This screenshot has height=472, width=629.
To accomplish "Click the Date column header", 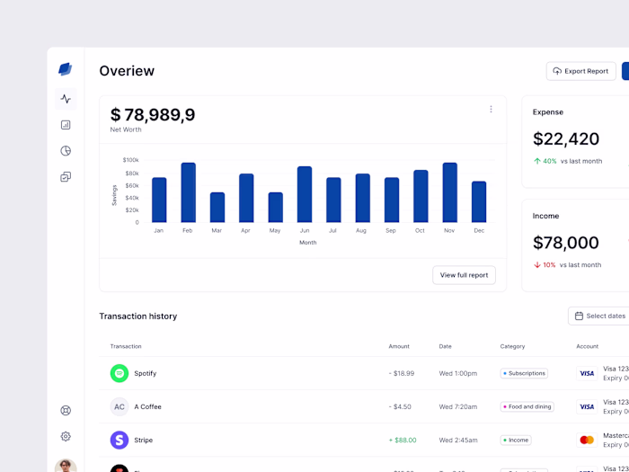I will 445,346.
